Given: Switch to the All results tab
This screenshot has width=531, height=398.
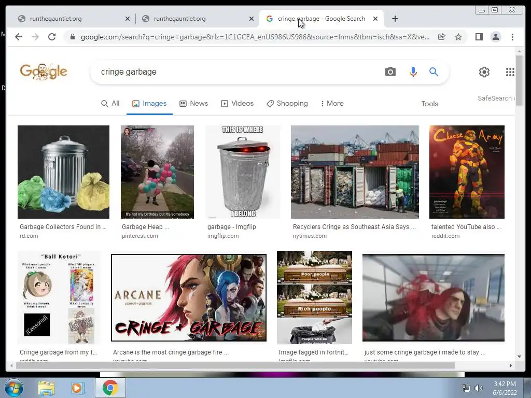Looking at the screenshot, I should [x=110, y=104].
